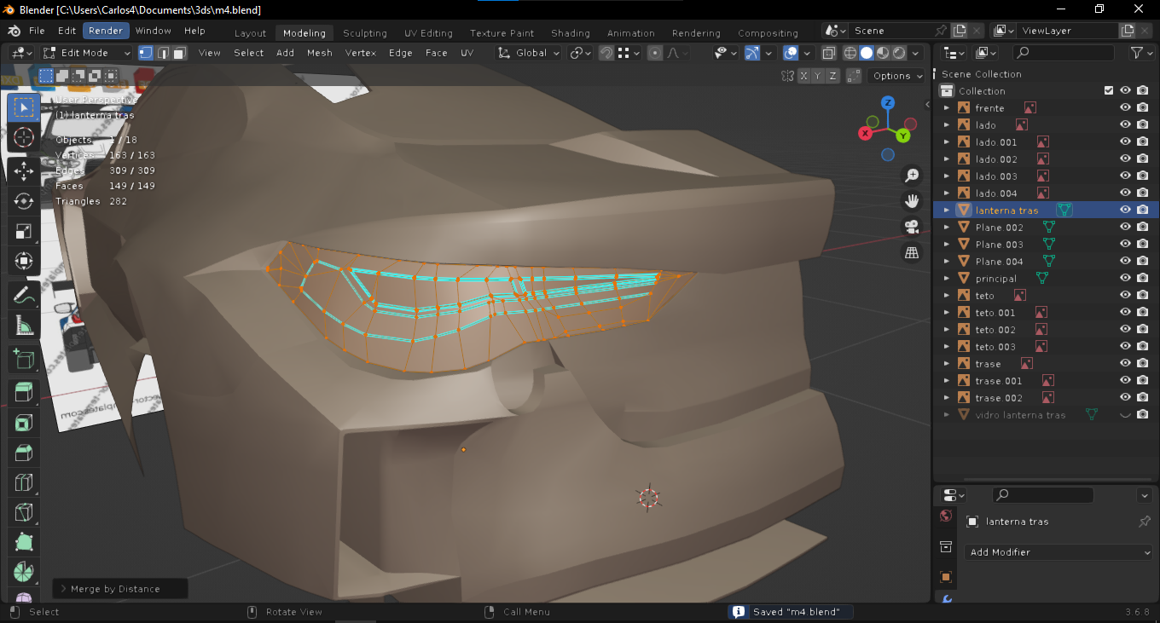Toggle X axis mirror
The width and height of the screenshot is (1160, 623).
pyautogui.click(x=803, y=76)
